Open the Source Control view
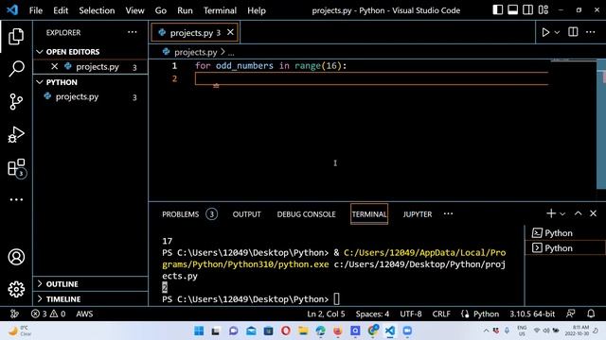The width and height of the screenshot is (606, 340). 16,102
